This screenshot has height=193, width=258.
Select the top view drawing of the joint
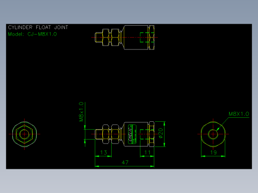coord(125,38)
